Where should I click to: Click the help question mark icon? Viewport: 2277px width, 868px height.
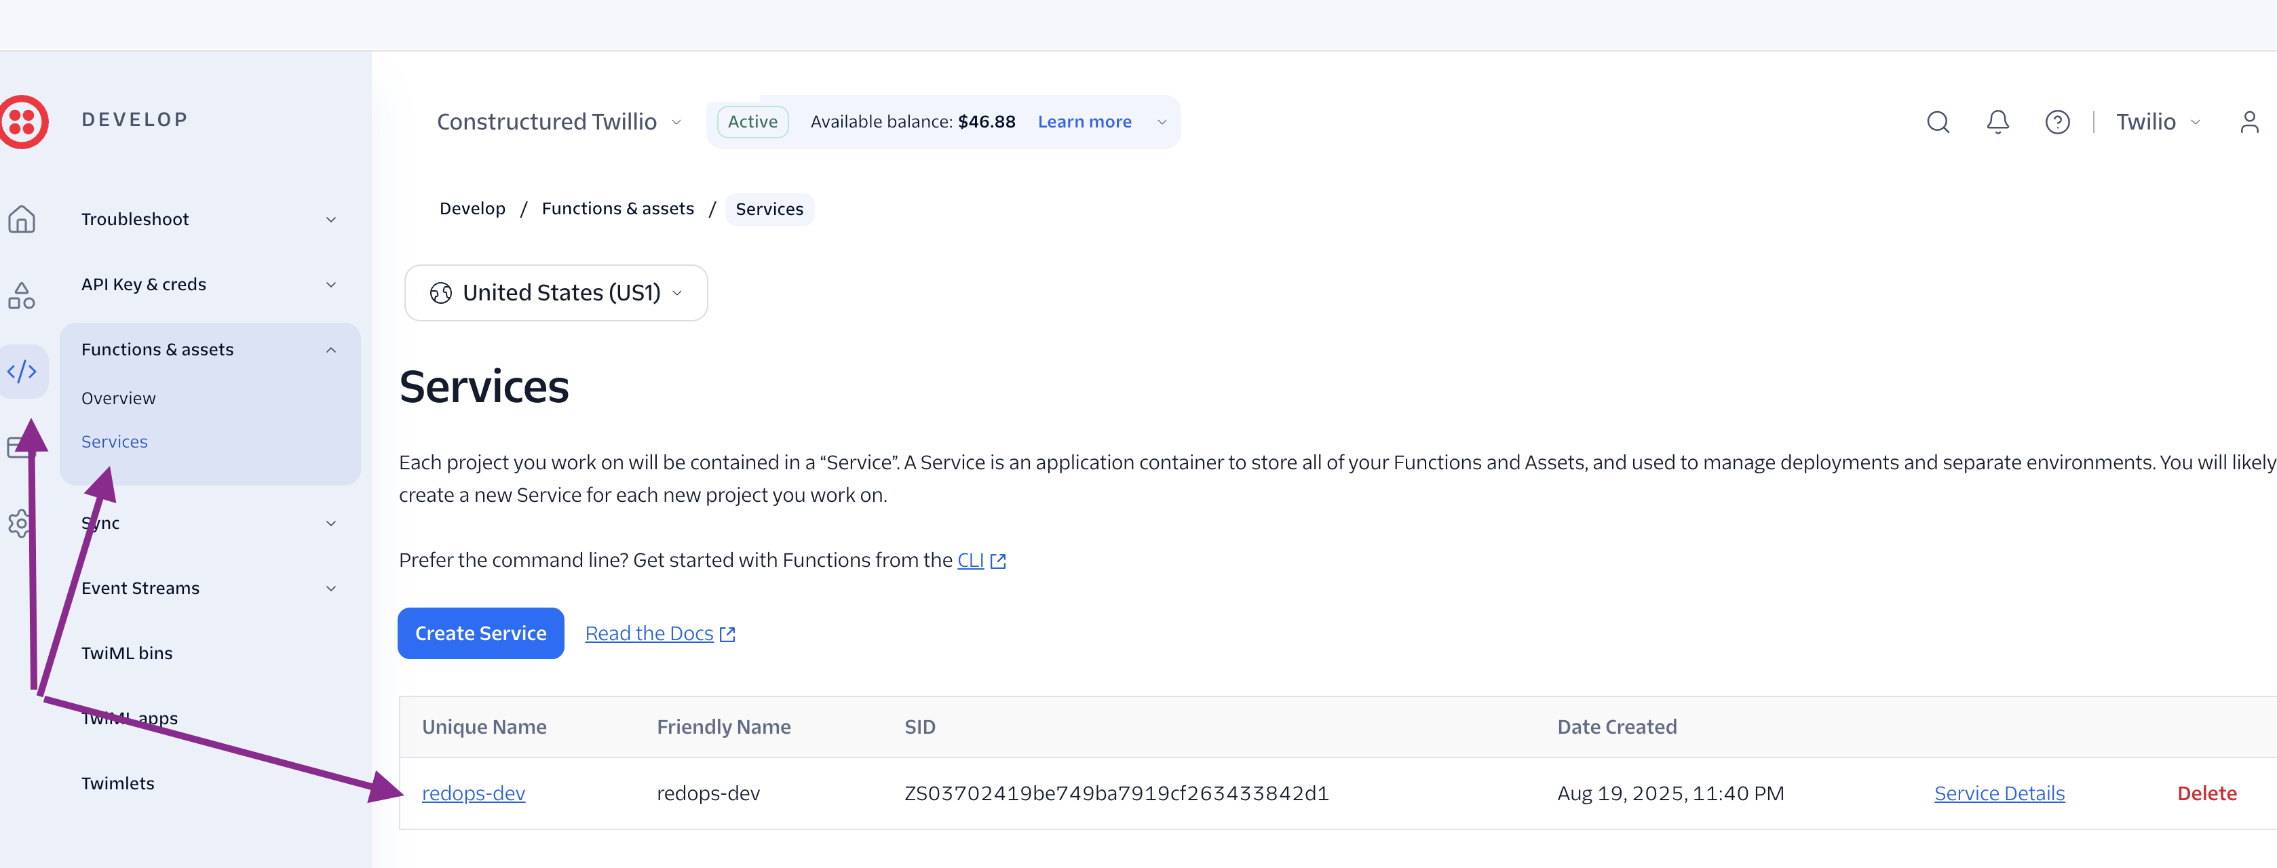[2058, 122]
